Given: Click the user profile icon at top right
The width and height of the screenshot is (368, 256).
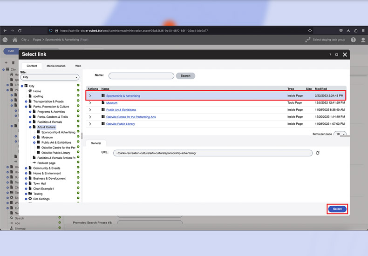Looking at the screenshot, I should (x=363, y=40).
